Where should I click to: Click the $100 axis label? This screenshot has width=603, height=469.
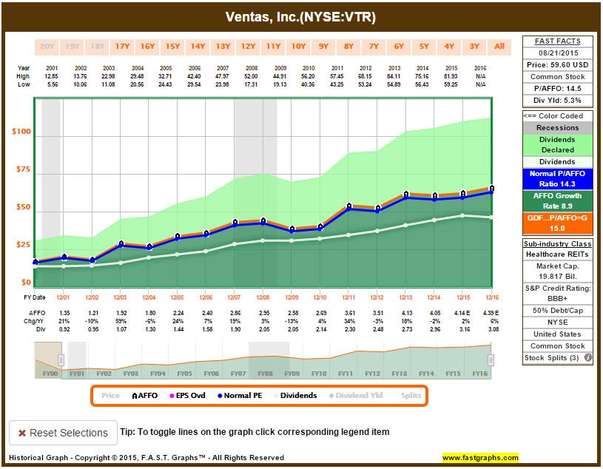21,132
